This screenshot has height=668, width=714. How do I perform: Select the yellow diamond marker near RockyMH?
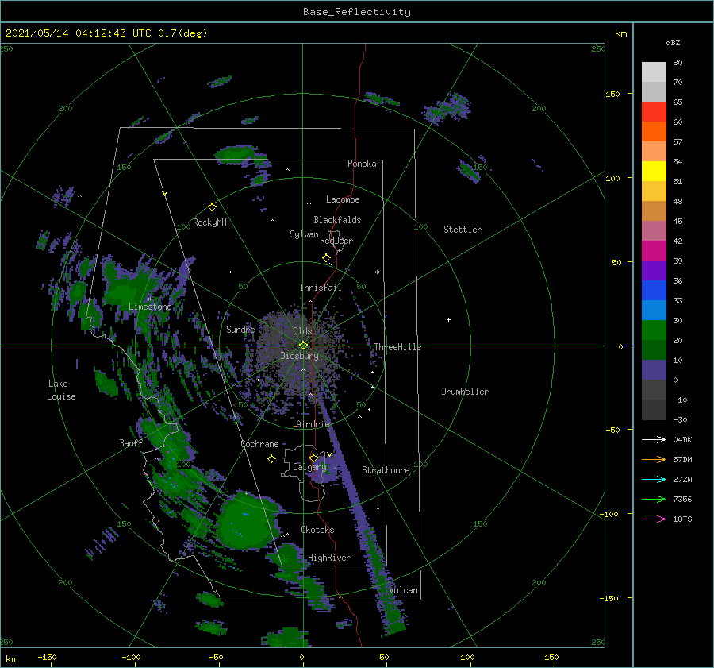coord(212,207)
